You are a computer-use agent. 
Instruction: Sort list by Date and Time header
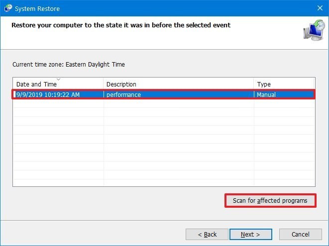pyautogui.click(x=36, y=84)
